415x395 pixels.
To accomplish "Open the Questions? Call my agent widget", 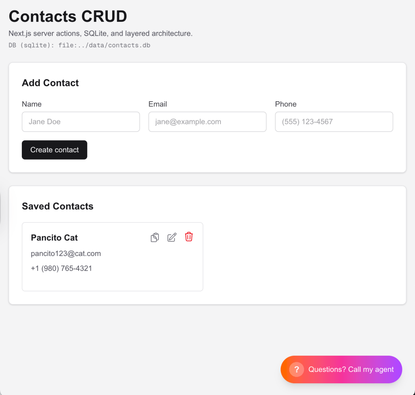I will tap(351, 369).
